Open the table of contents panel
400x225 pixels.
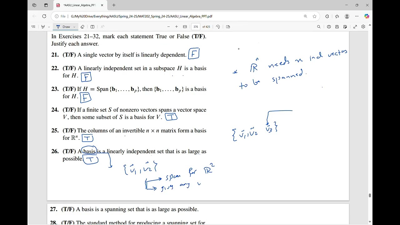point(33,27)
